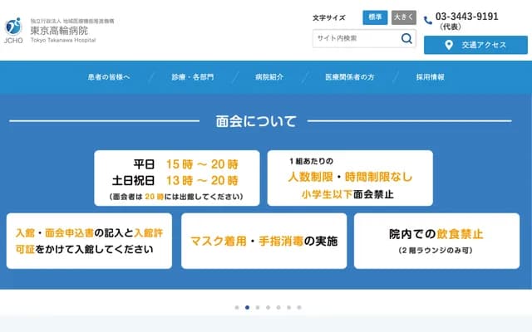Set text size to 標準
The image size is (532, 332).
[x=375, y=17]
